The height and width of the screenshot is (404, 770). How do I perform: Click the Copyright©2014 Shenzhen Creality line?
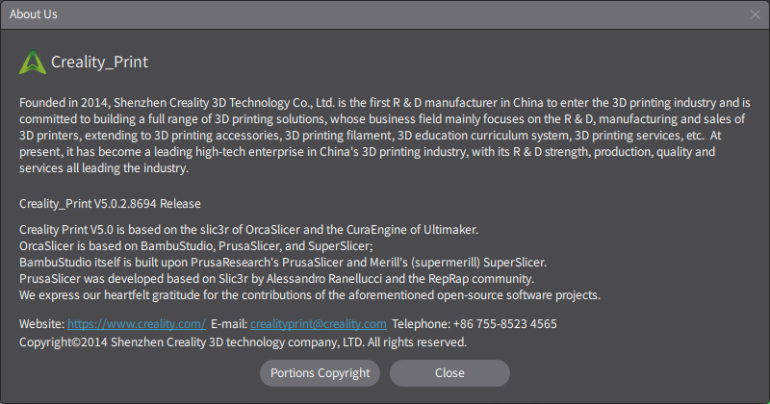click(x=243, y=341)
